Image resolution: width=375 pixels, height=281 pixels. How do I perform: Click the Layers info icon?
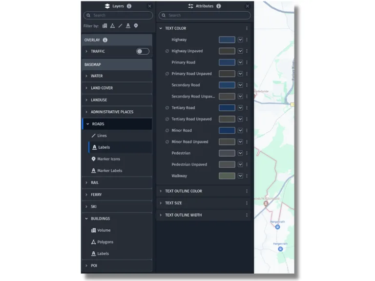(x=129, y=6)
